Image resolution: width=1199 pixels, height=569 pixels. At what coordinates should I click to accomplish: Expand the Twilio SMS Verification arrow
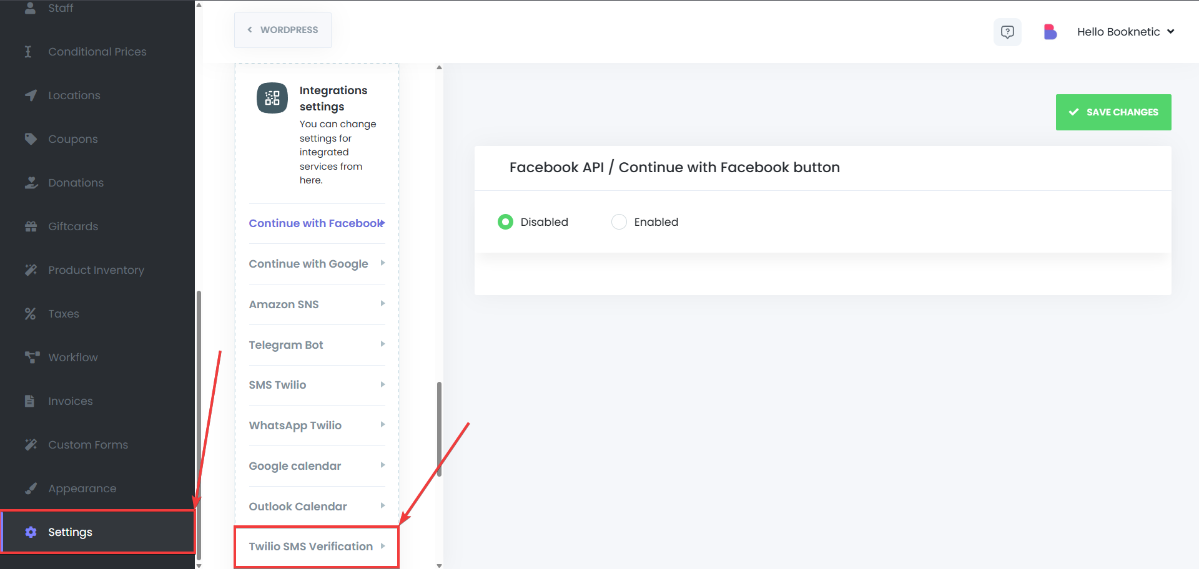383,546
